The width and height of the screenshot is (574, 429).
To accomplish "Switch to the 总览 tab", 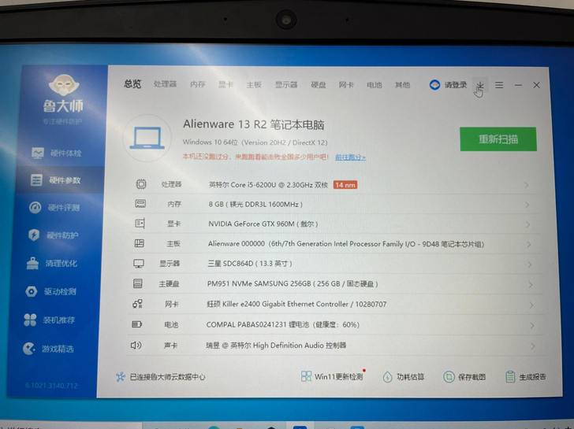I will tap(132, 84).
